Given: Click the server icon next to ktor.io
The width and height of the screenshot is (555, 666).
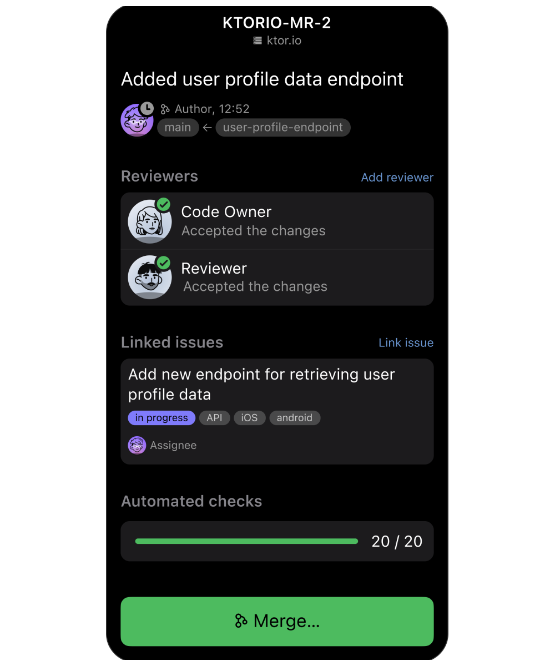Looking at the screenshot, I should 258,41.
